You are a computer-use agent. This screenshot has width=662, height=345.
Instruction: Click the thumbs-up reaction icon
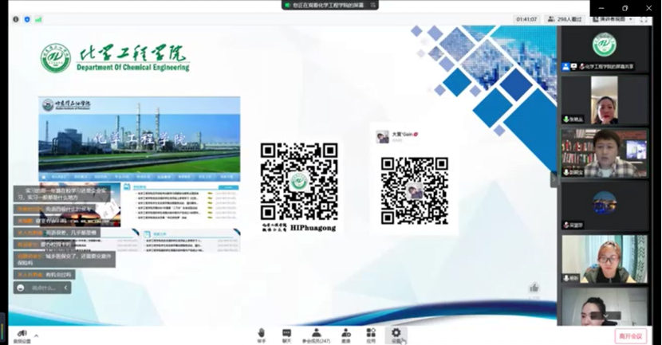pyautogui.click(x=534, y=288)
